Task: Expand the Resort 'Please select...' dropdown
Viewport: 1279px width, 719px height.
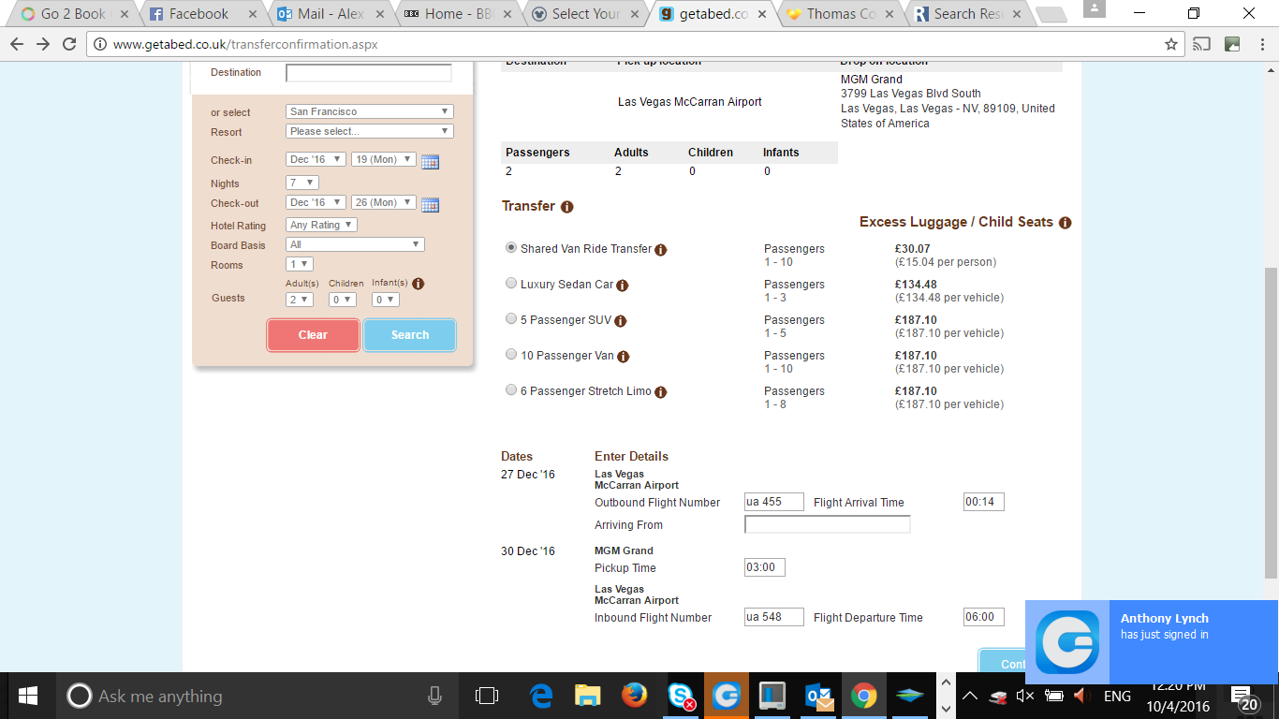Action: coord(370,131)
